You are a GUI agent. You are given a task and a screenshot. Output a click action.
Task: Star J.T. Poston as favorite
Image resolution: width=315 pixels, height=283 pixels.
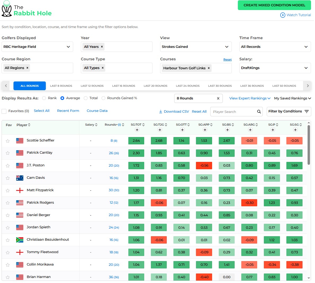[x=8, y=166]
